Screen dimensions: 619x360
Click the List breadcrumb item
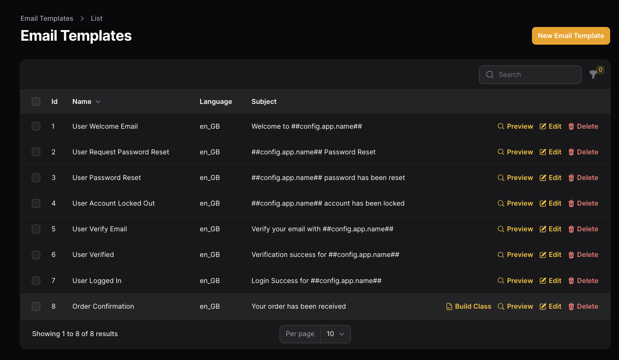click(x=96, y=19)
